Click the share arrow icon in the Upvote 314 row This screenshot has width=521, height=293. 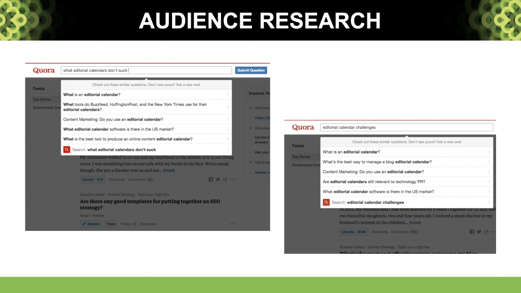pos(225,180)
